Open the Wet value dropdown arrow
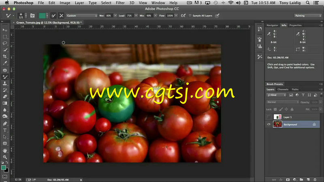This screenshot has height=182, width=324. point(115,16)
